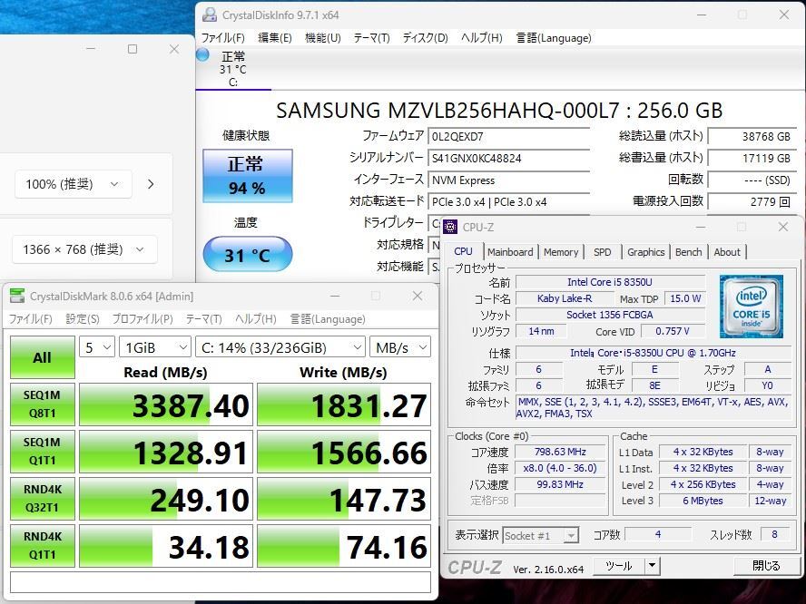Viewport: 806px width, 604px height.
Task: Open the ツール dropdown arrow in CPU-Z
Action: pos(651,565)
